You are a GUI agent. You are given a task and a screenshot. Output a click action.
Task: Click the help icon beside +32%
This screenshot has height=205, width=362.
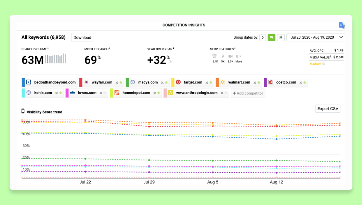coord(170,61)
